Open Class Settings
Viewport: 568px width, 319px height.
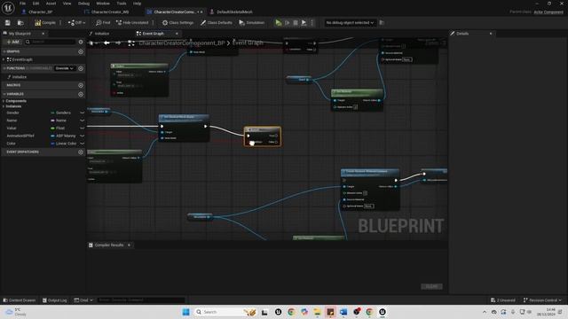(177, 23)
